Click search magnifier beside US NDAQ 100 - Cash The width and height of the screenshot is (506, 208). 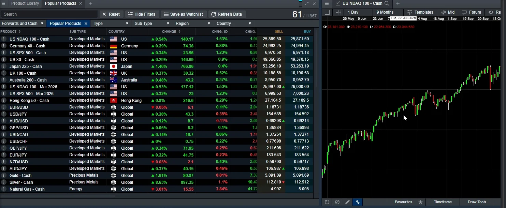point(387,3)
